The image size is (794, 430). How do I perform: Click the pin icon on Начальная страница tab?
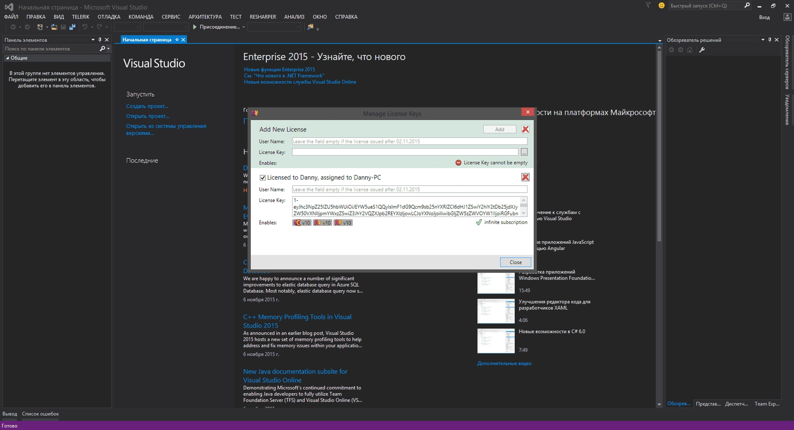coord(177,40)
